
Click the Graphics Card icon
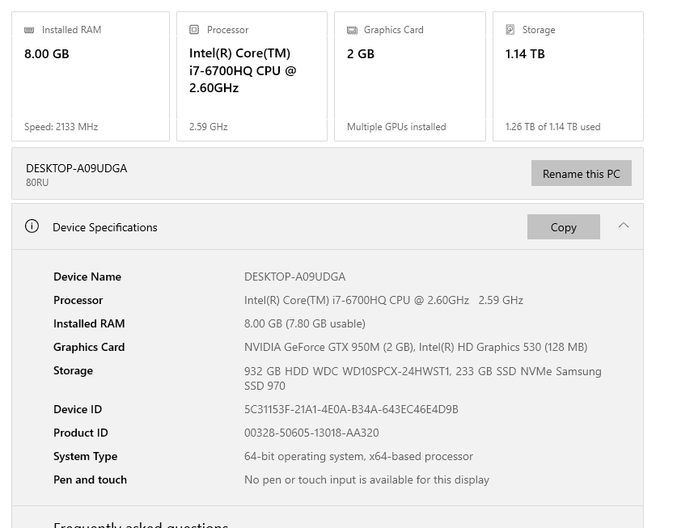[x=353, y=30]
